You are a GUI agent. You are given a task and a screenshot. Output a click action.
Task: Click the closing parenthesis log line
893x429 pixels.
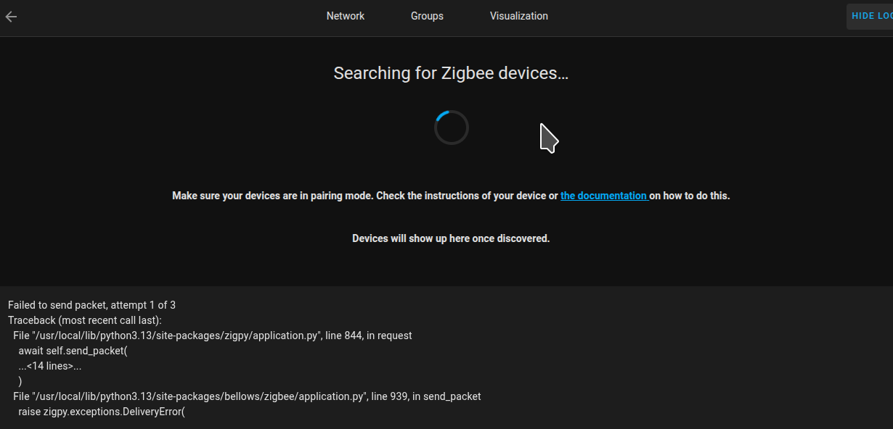point(20,381)
